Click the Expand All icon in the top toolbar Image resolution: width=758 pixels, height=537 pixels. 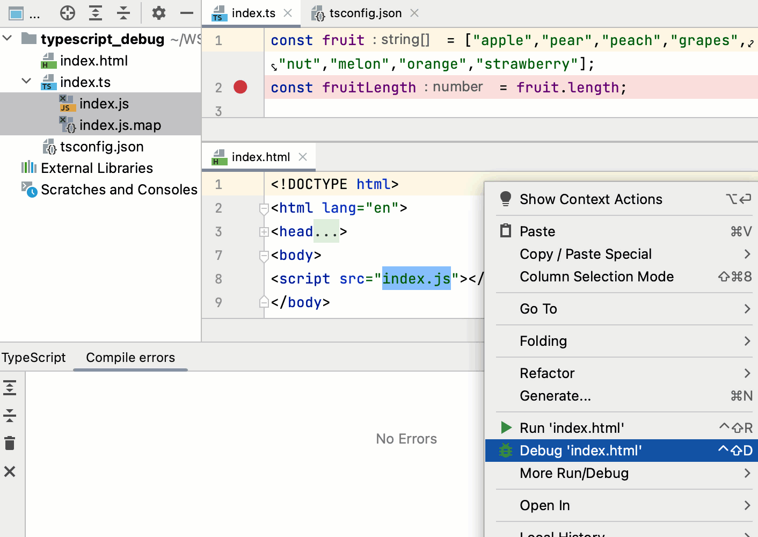point(96,13)
